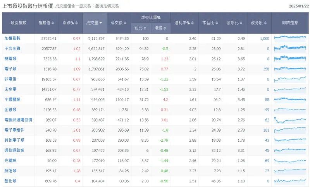View 加權指數 realtime trend chart

coord(290,38)
